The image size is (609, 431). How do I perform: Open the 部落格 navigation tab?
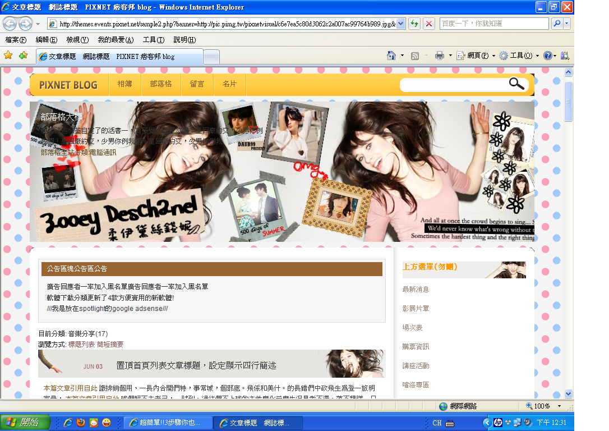pyautogui.click(x=161, y=84)
